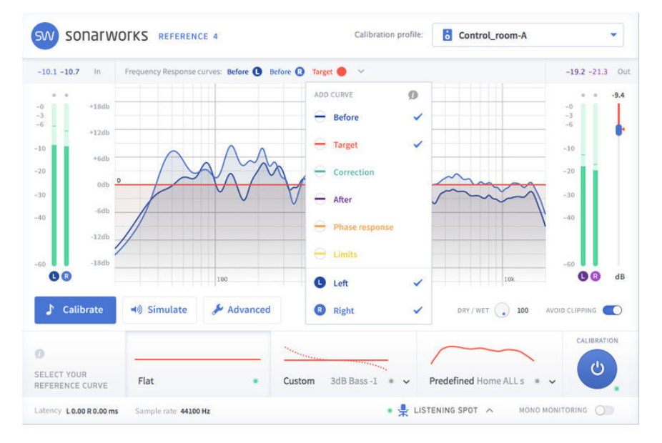Toggle the Left channel entry

click(x=369, y=283)
